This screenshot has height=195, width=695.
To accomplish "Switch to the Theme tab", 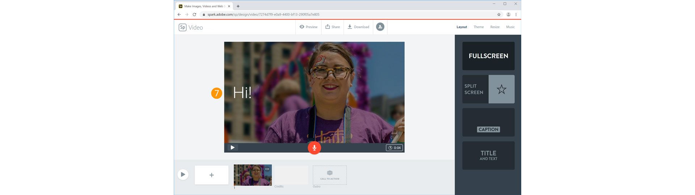I will pyautogui.click(x=479, y=27).
